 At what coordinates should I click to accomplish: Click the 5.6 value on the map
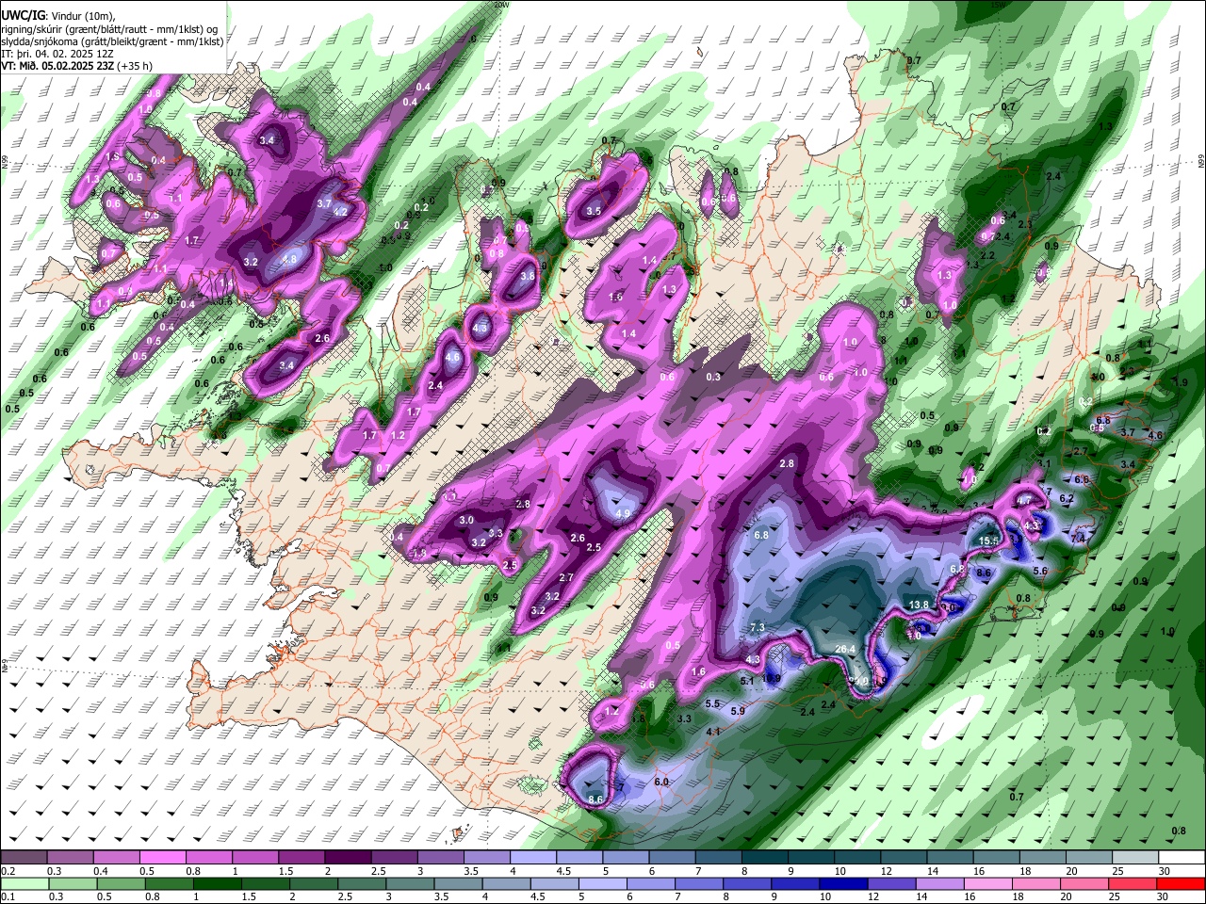[1040, 572]
